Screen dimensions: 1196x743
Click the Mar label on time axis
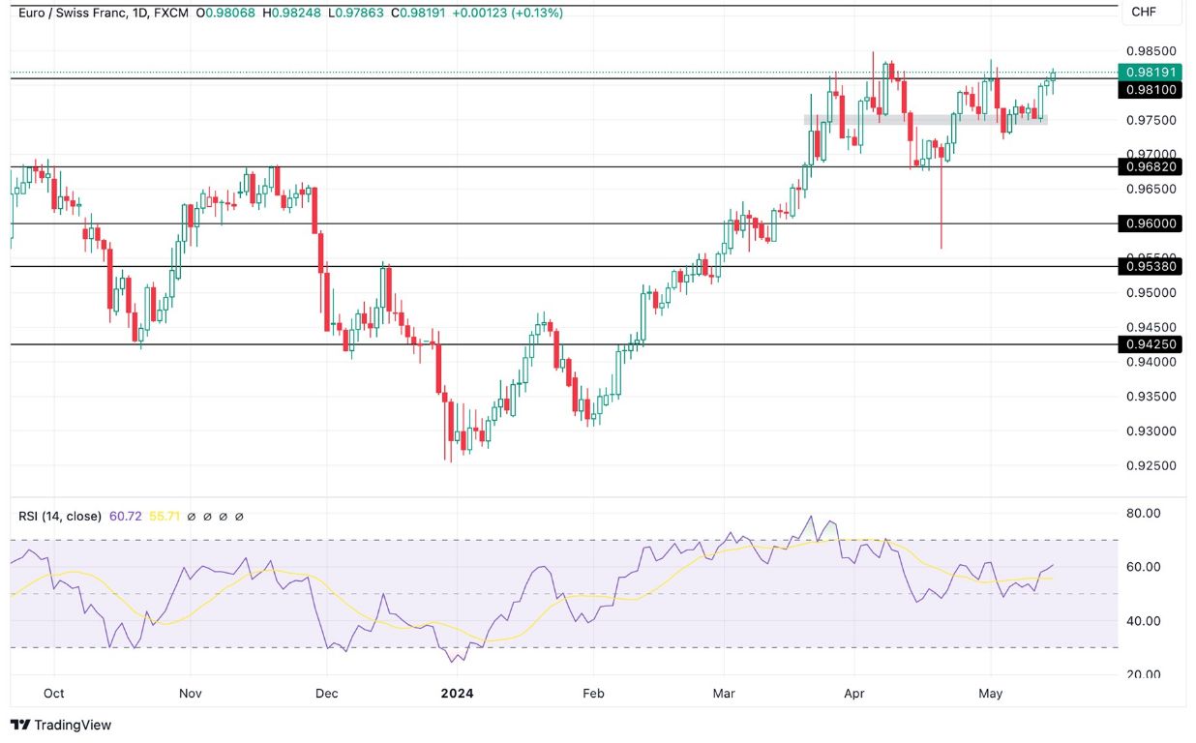point(723,694)
